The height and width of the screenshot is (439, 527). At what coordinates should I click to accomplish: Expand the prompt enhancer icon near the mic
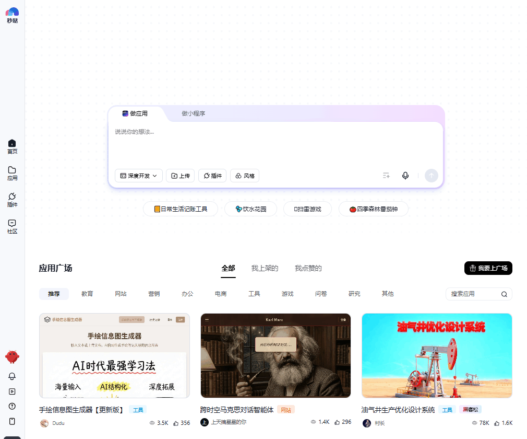tap(386, 176)
